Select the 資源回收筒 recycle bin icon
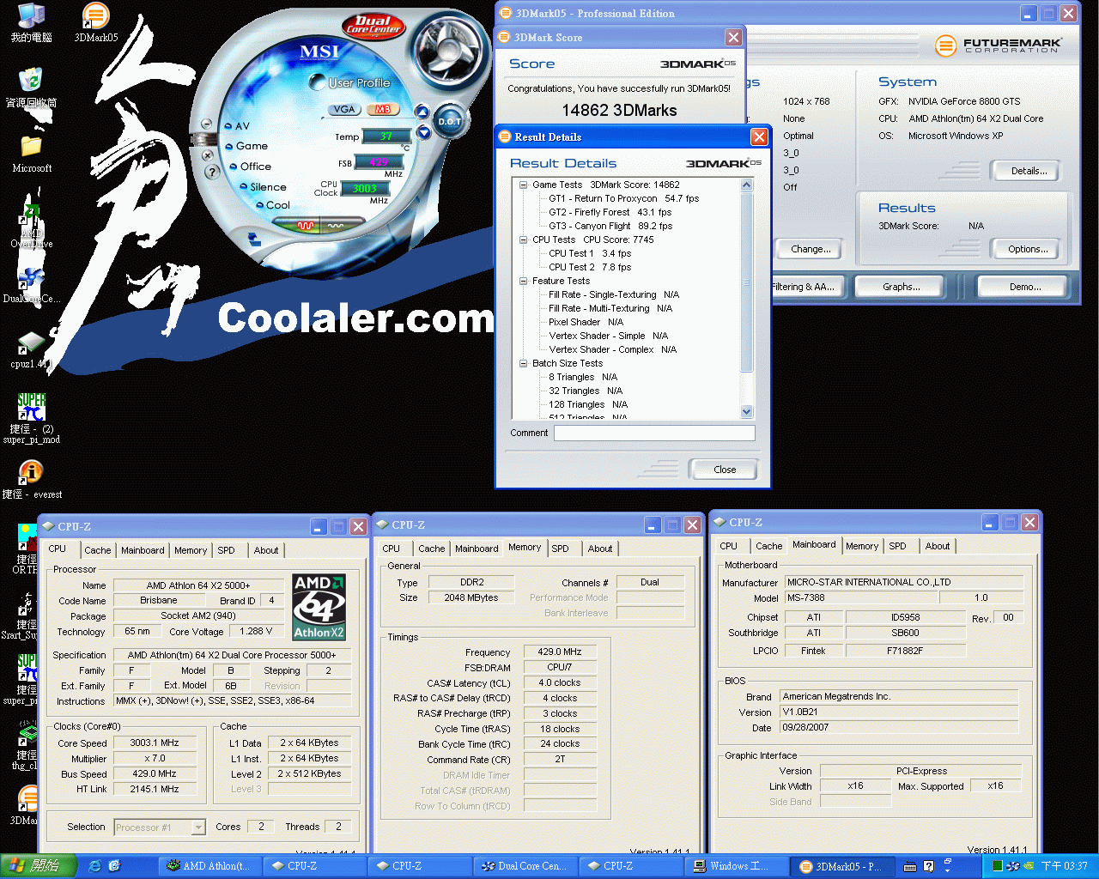The height and width of the screenshot is (879, 1099). [x=31, y=88]
